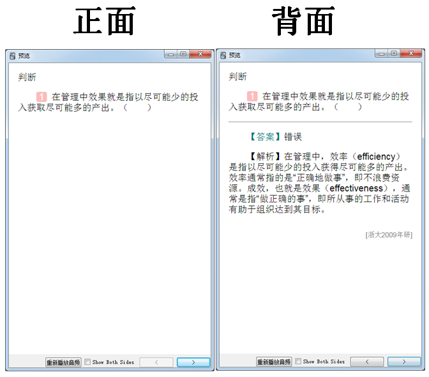
Task: Go to next card in right preview window
Action: (x=404, y=362)
